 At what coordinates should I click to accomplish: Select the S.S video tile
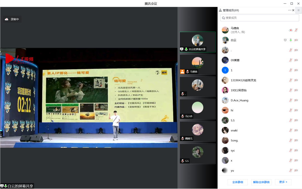pyautogui.click(x=198, y=154)
